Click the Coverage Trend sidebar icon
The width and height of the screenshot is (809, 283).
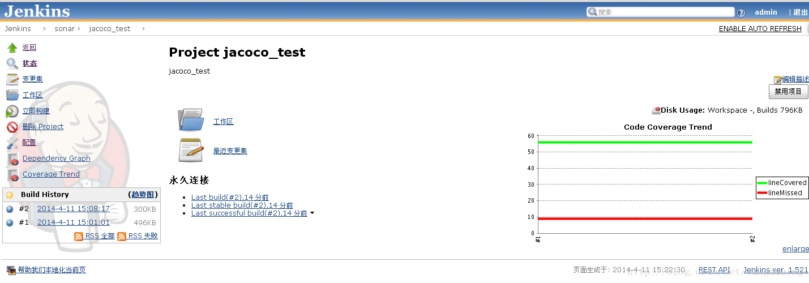[12, 174]
